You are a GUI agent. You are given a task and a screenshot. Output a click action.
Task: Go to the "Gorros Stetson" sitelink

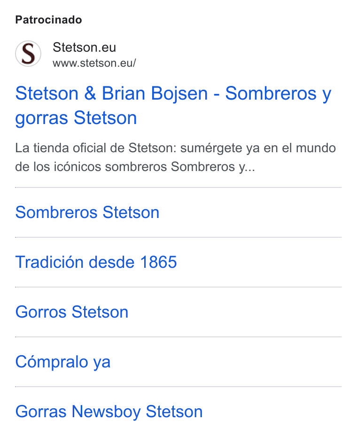pyautogui.click(x=72, y=312)
